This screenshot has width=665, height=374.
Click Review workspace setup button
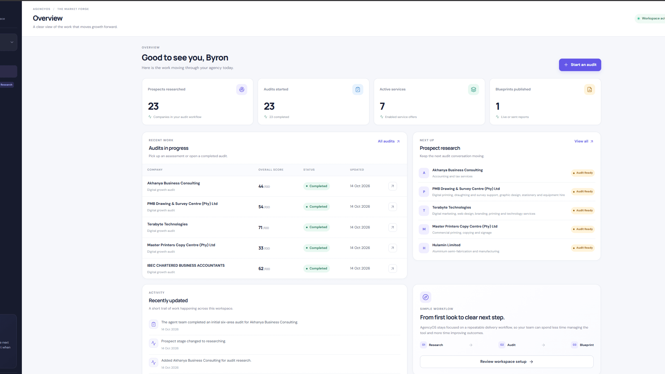[506, 362]
